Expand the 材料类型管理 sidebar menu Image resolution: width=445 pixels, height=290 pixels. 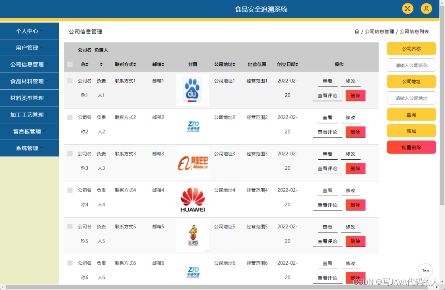pos(29,98)
